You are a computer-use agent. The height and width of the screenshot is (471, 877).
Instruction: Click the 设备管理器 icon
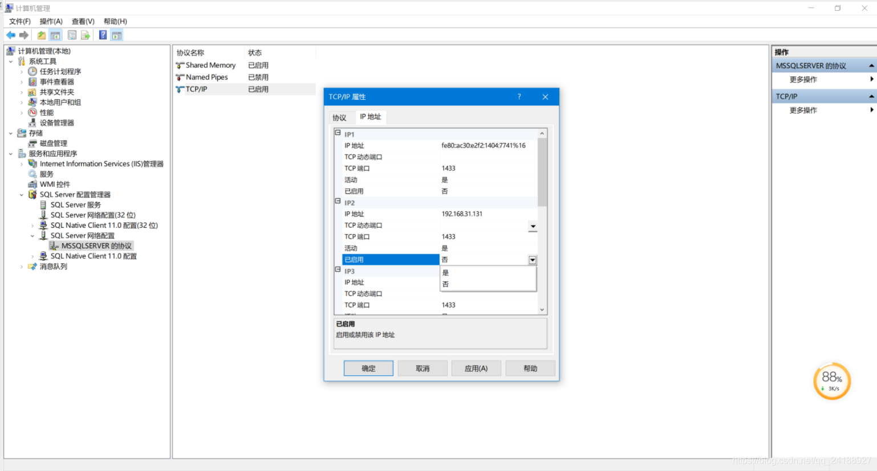click(x=33, y=122)
